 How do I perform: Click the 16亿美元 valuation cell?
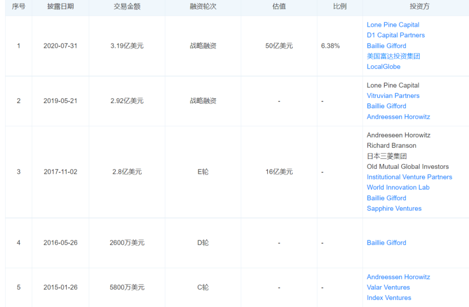pos(279,172)
